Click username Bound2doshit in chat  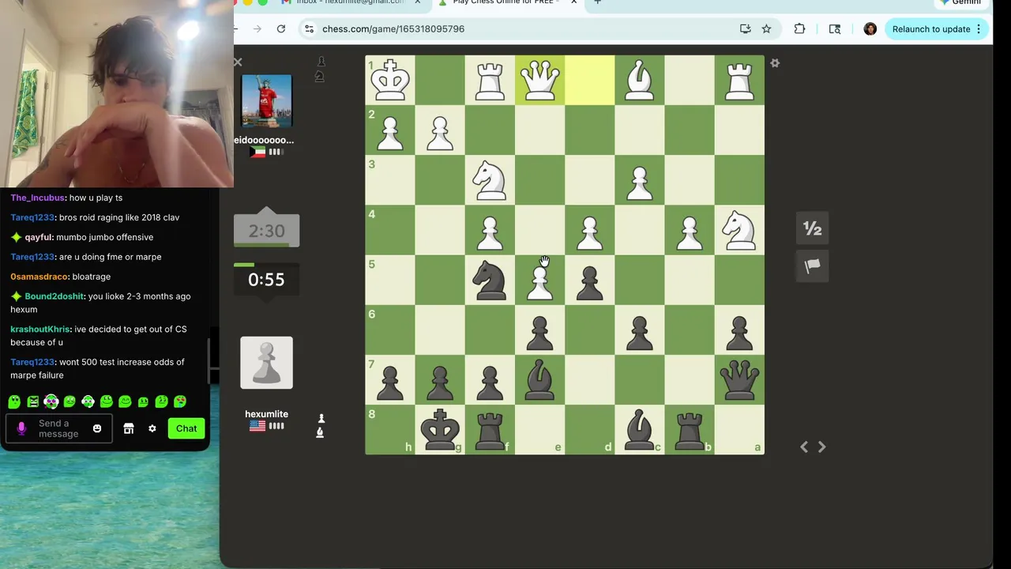click(53, 296)
